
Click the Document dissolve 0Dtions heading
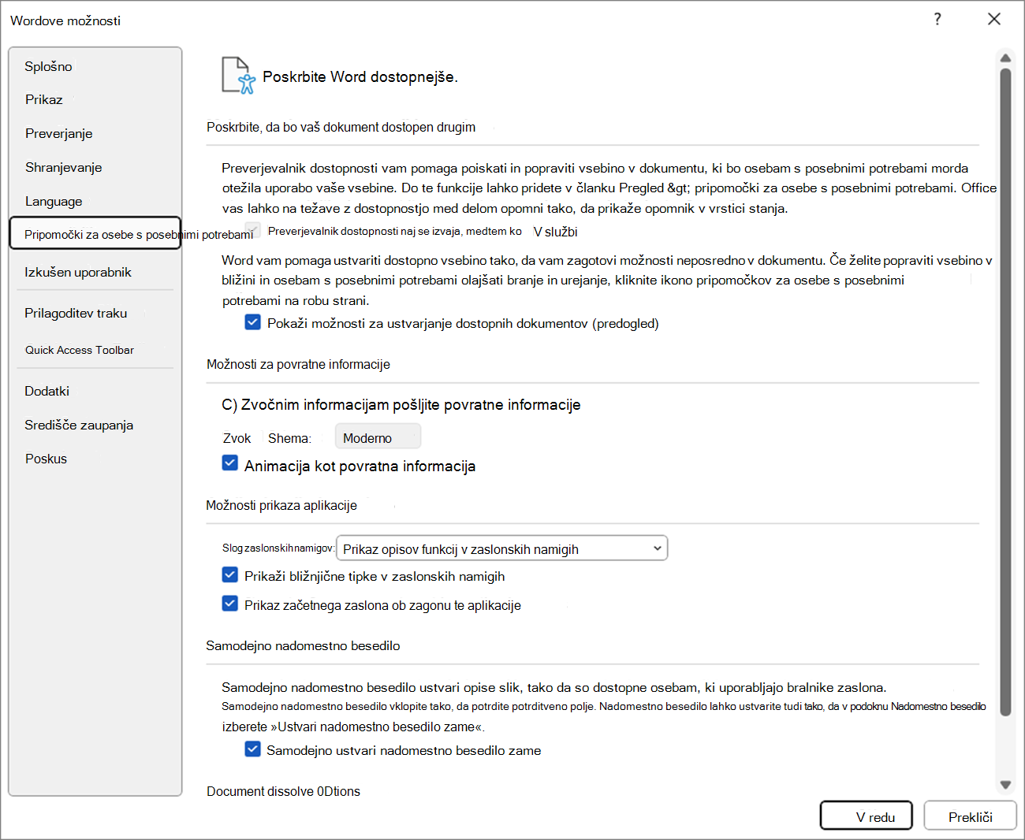(283, 791)
